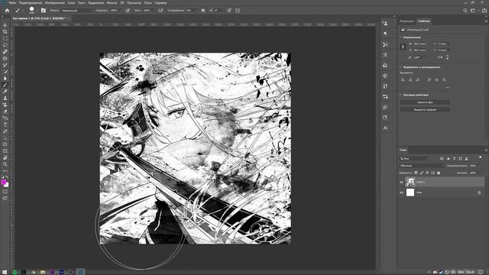Select the Eraser tool
The height and width of the screenshot is (275, 489).
(5, 112)
